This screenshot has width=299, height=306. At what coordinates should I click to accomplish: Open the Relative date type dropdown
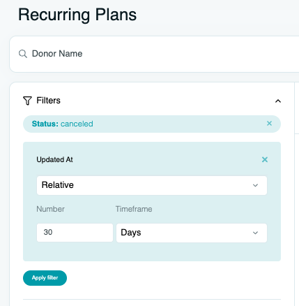pyautogui.click(x=152, y=185)
